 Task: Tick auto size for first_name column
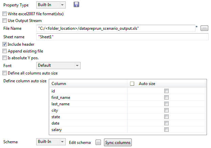click(x=166, y=98)
